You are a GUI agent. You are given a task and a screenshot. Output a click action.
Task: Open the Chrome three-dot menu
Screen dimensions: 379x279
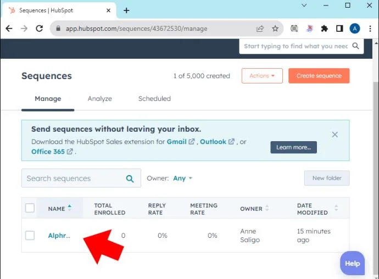[370, 29]
